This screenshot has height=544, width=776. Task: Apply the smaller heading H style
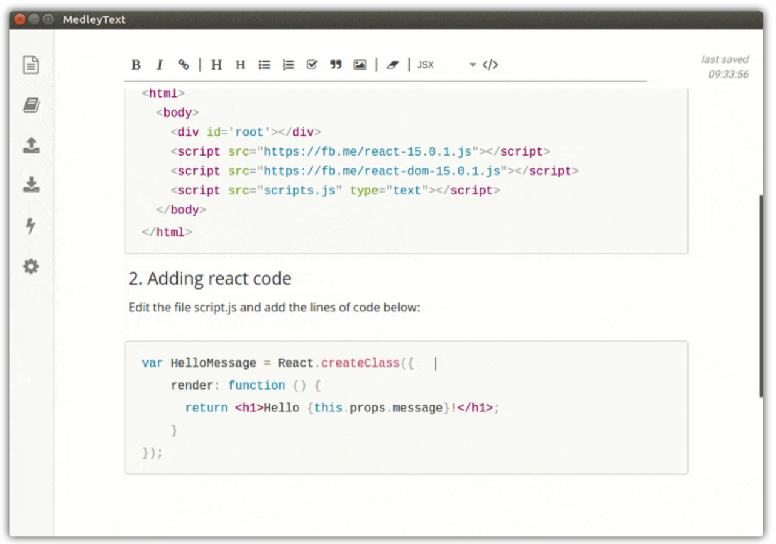click(241, 65)
